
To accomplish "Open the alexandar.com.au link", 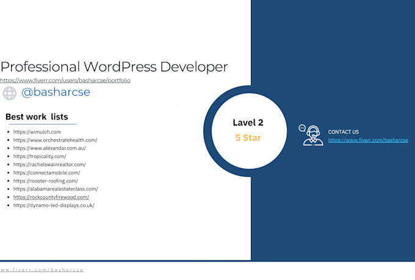I will pos(49,148).
